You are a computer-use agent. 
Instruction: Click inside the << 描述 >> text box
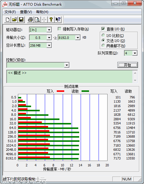point(70,77)
